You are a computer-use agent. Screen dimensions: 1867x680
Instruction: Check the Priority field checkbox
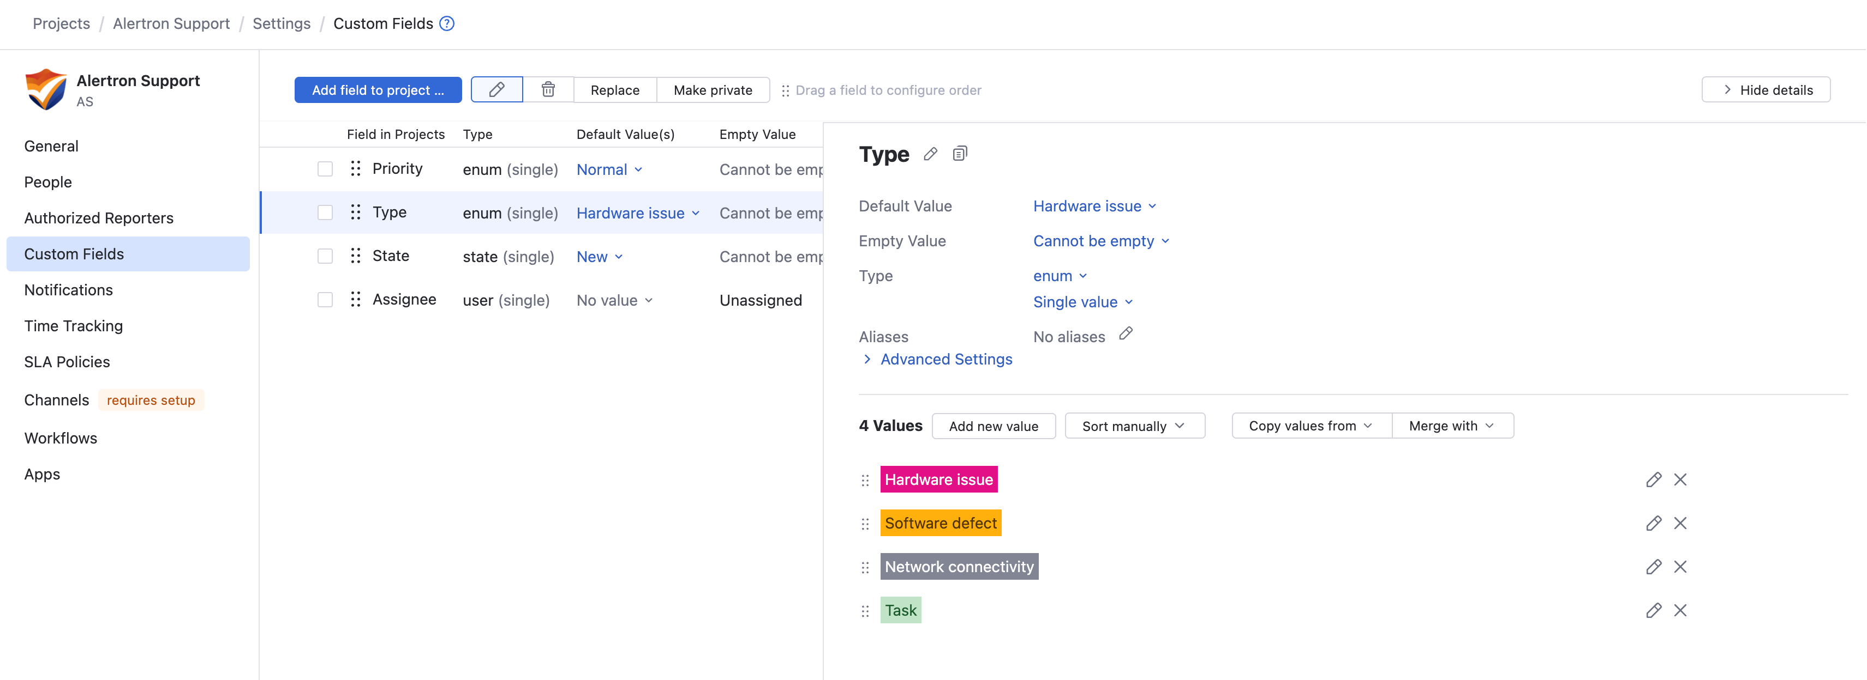(x=325, y=169)
